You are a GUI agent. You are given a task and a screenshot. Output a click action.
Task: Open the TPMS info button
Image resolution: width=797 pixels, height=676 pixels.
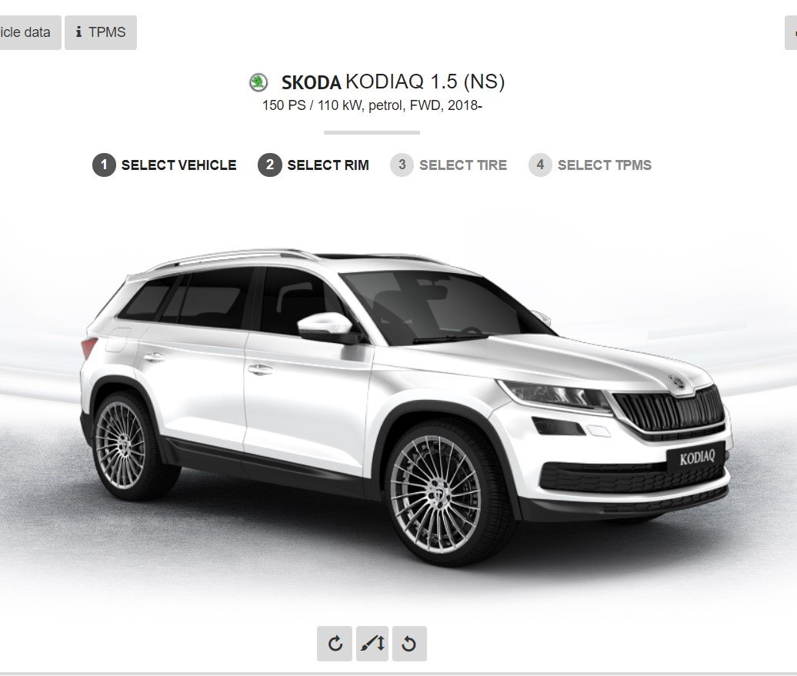point(101,32)
